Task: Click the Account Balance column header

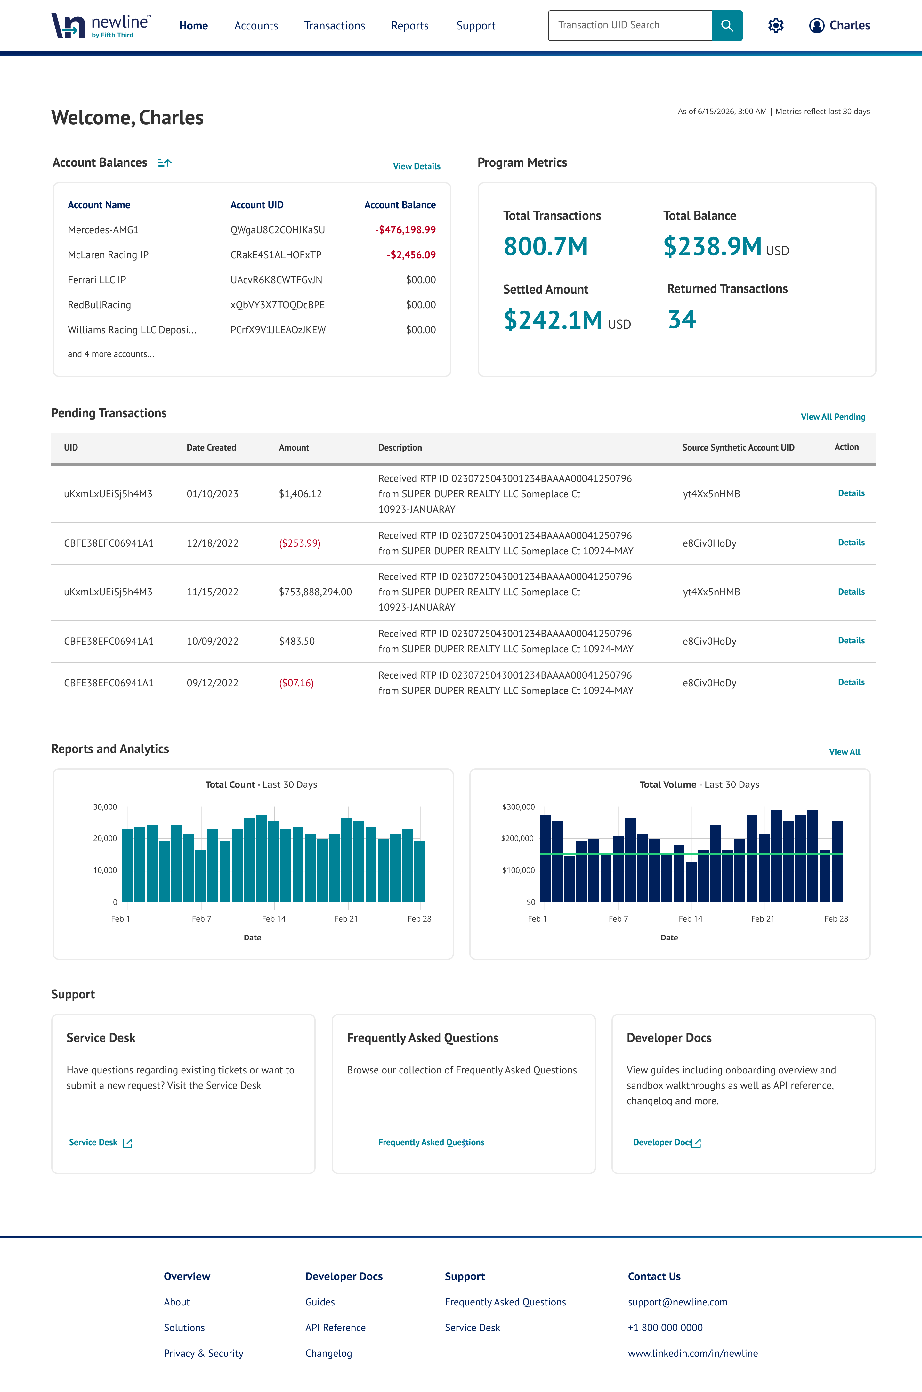Action: 400,205
